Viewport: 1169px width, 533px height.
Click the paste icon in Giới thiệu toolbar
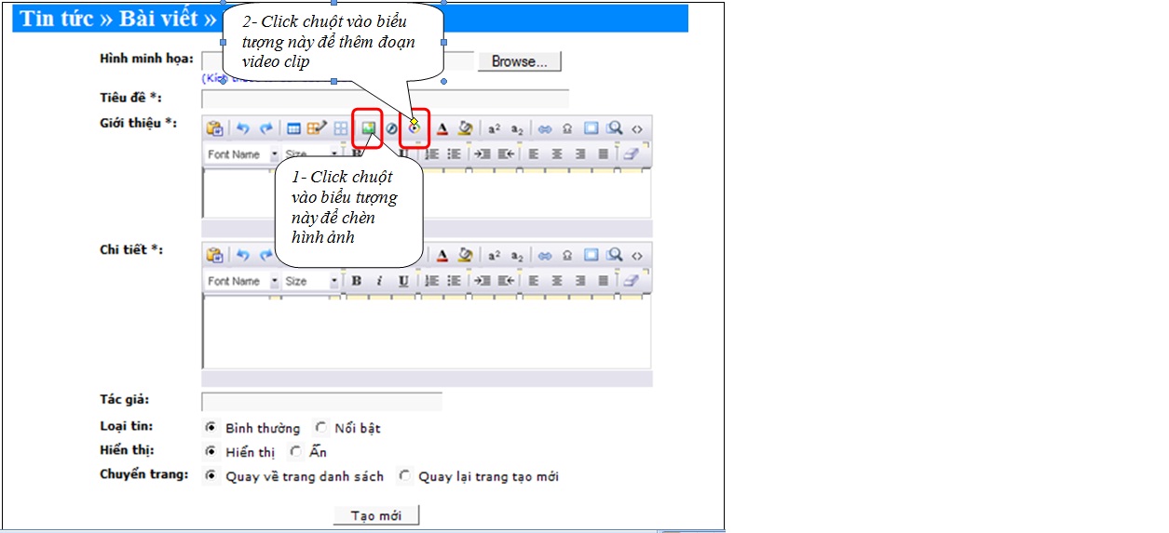coord(214,129)
